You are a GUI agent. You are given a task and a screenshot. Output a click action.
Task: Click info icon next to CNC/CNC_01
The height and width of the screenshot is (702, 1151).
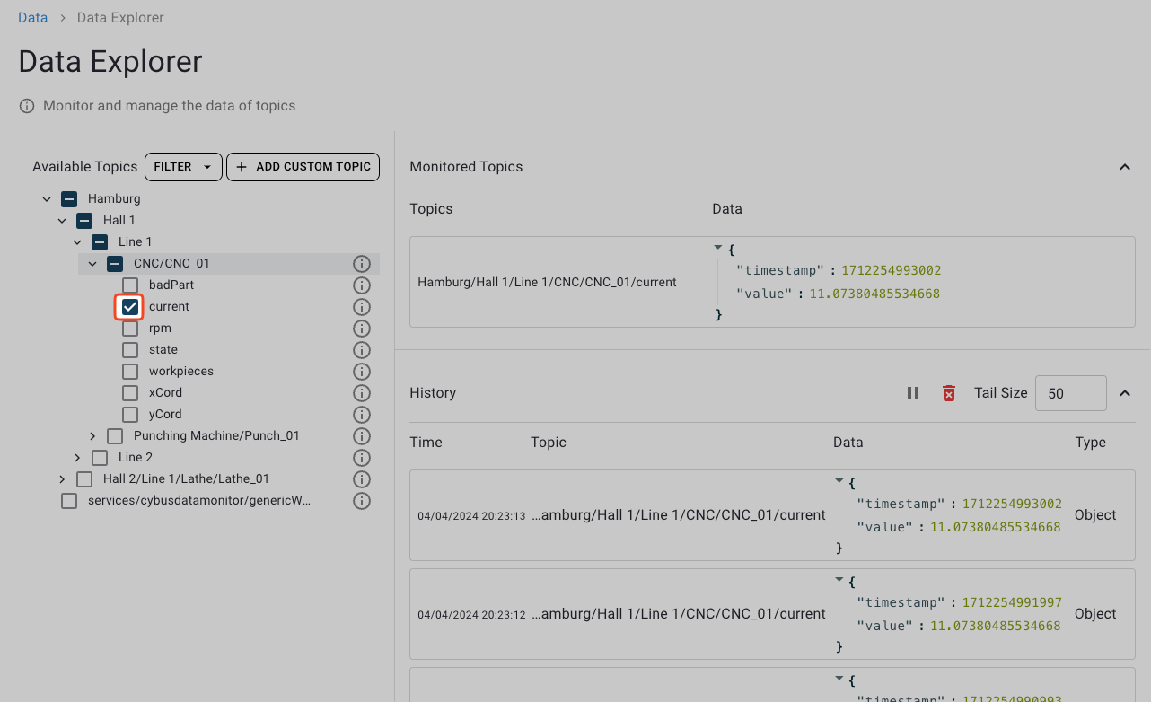click(362, 264)
